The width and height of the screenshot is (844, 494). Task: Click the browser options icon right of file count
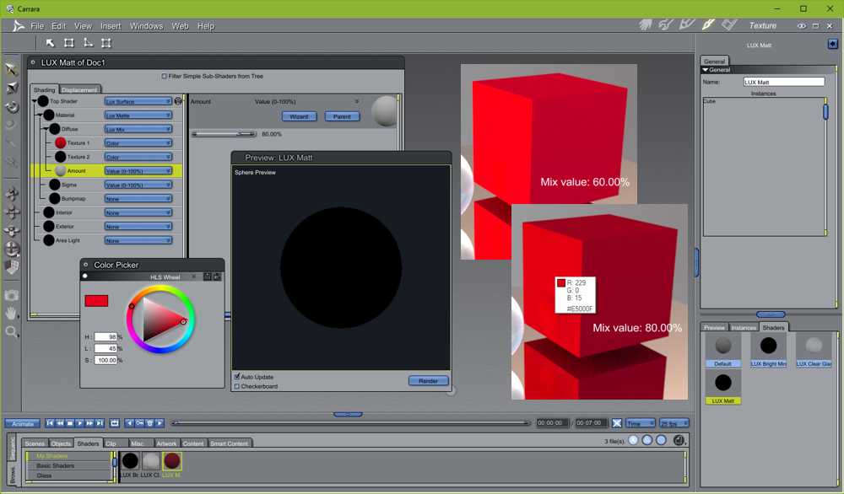[x=679, y=440]
